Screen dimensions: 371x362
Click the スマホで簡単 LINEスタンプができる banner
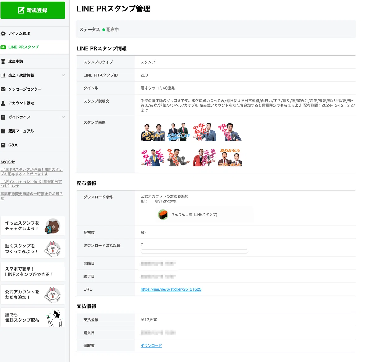pyautogui.click(x=32, y=271)
